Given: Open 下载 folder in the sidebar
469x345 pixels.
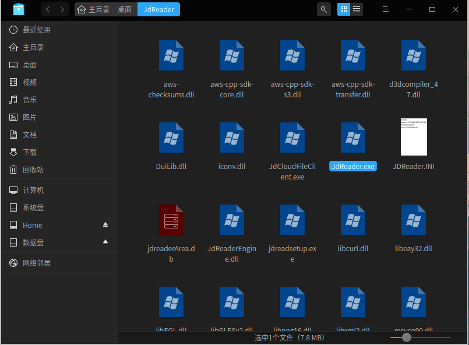Looking at the screenshot, I should [59, 152].
